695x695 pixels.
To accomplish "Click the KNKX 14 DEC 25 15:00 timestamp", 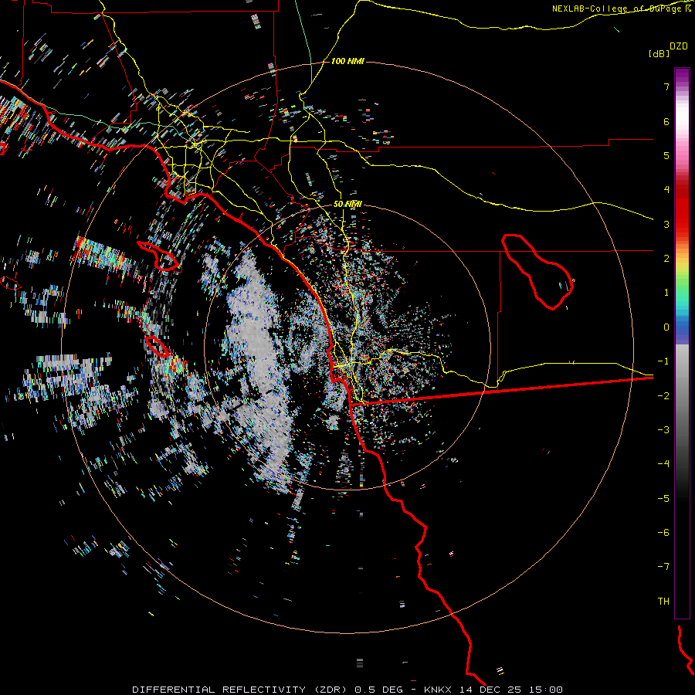I will [x=493, y=690].
